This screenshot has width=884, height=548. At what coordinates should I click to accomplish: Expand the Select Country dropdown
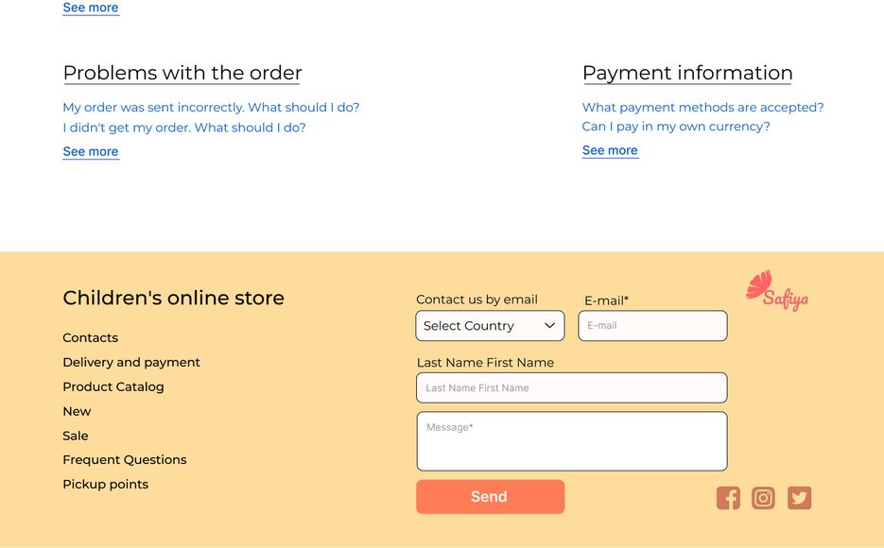coord(490,326)
